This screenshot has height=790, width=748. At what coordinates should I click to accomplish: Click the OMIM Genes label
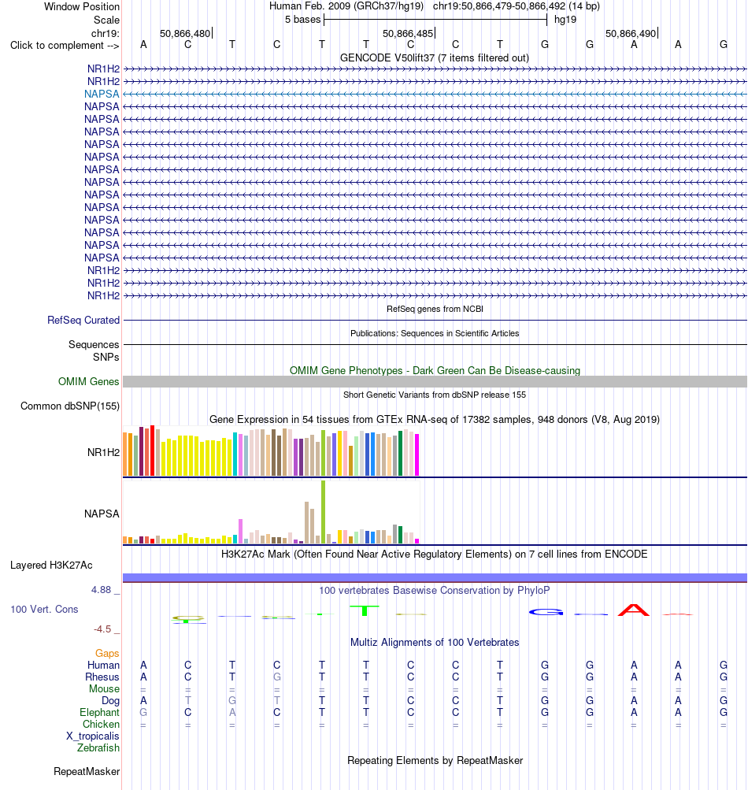coord(89,382)
